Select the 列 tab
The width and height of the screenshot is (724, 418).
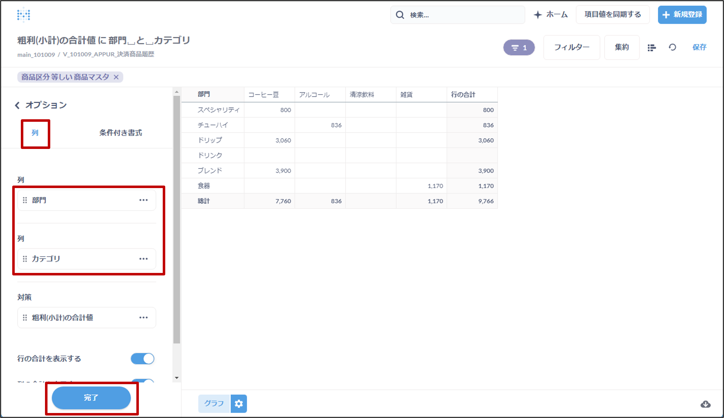(35, 133)
